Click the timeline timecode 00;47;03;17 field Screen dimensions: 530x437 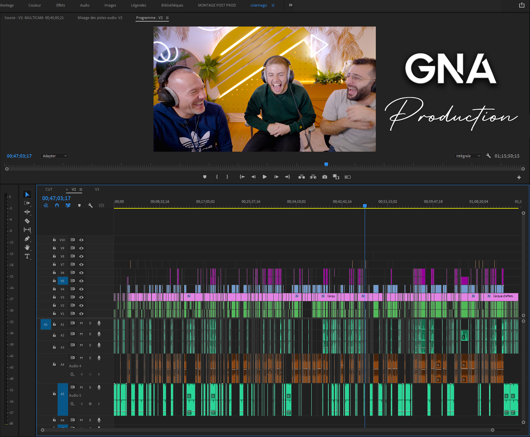tap(56, 198)
